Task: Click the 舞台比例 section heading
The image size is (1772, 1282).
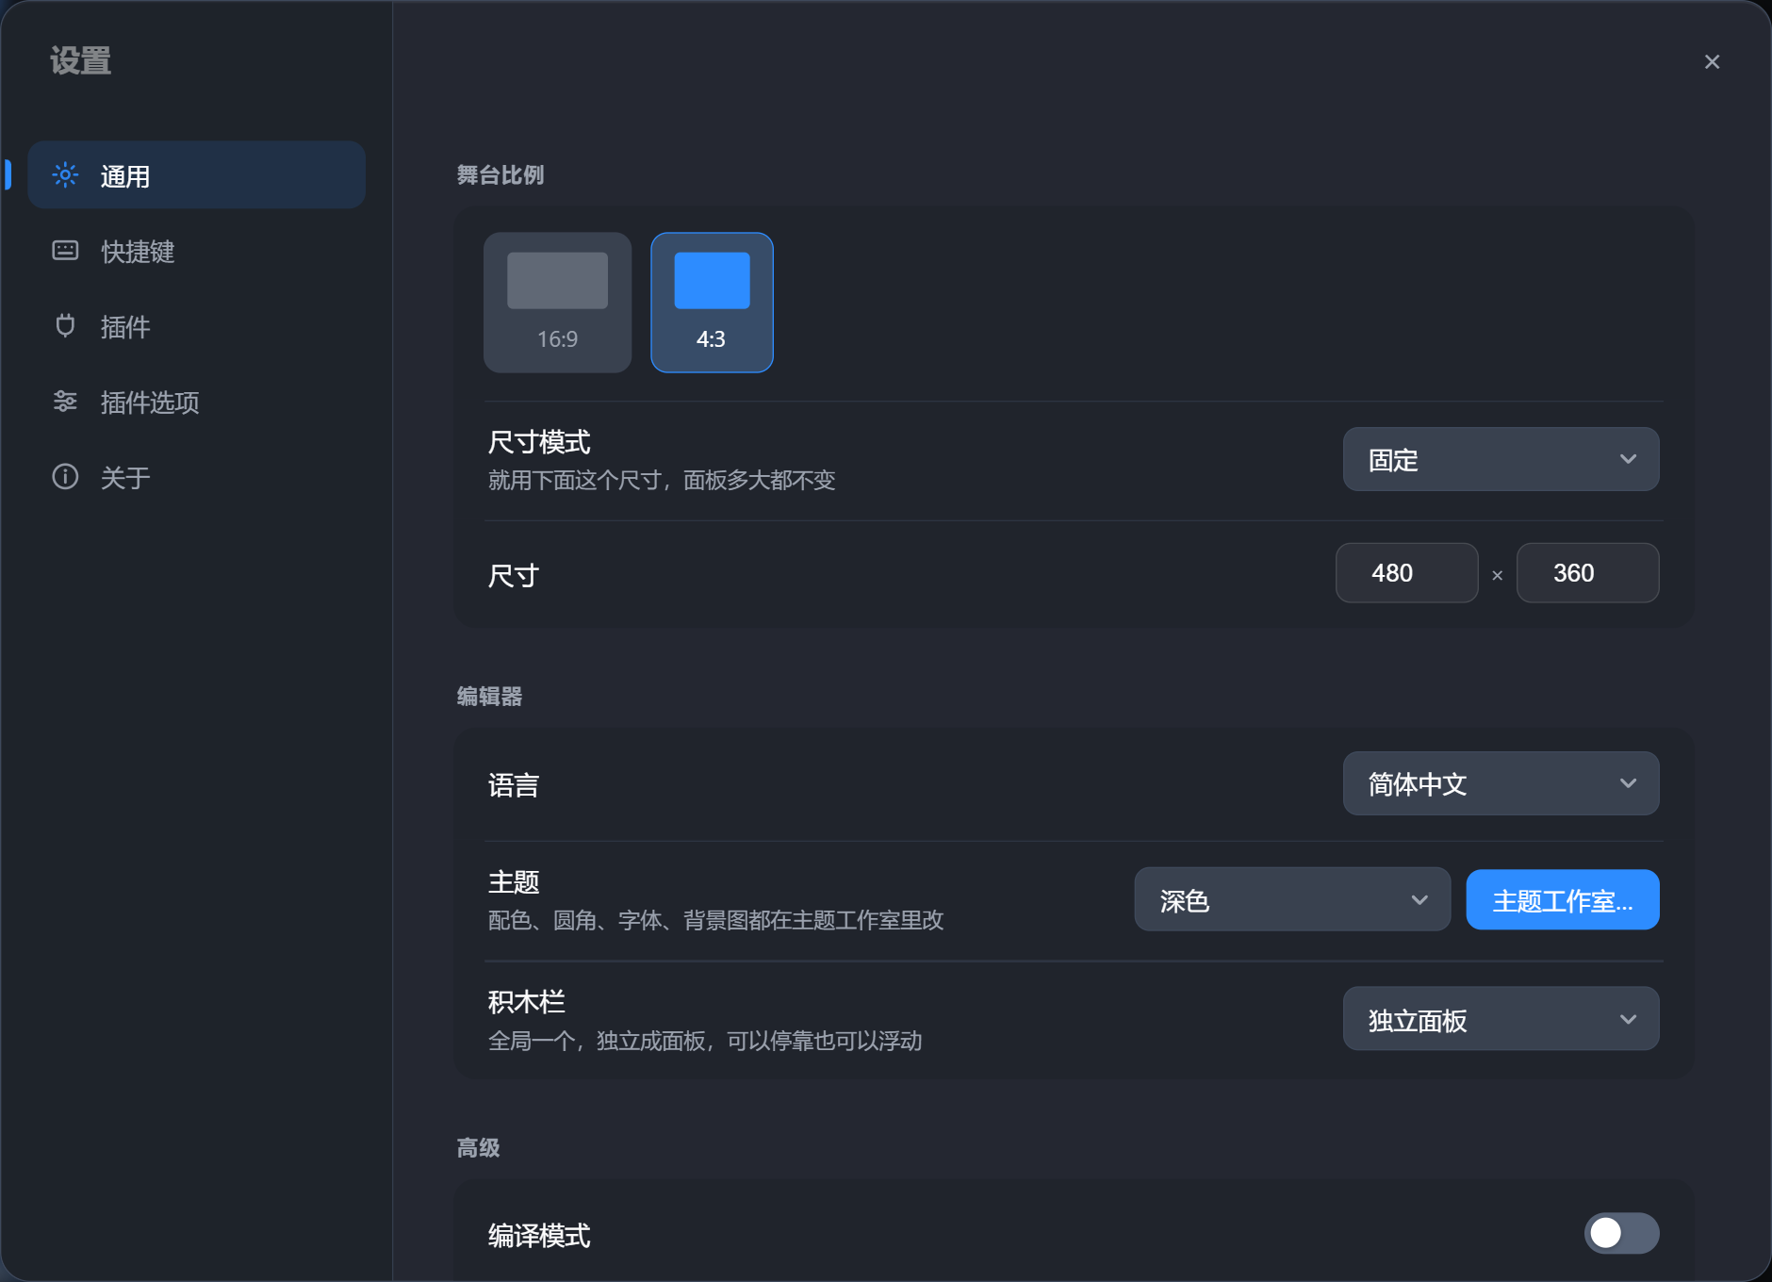Action: click(x=500, y=175)
